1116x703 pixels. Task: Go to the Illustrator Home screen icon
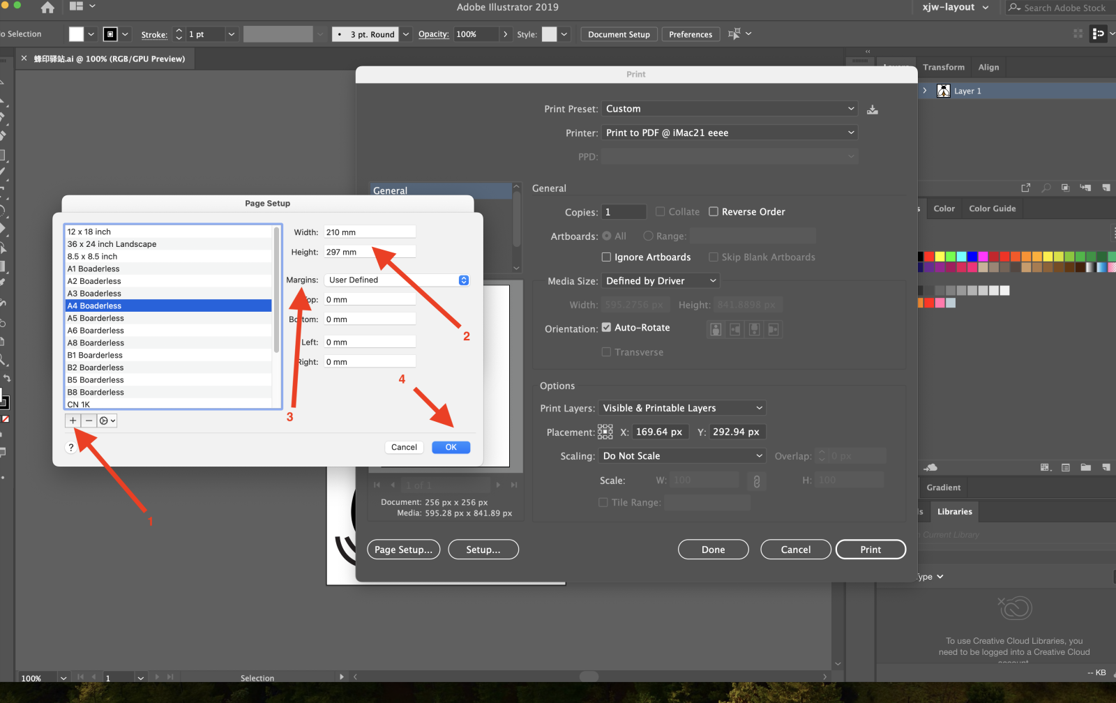coord(47,8)
